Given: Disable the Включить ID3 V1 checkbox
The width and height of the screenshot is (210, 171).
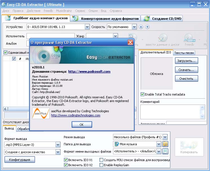Looking at the screenshot, I should pyautogui.click(x=66, y=160).
